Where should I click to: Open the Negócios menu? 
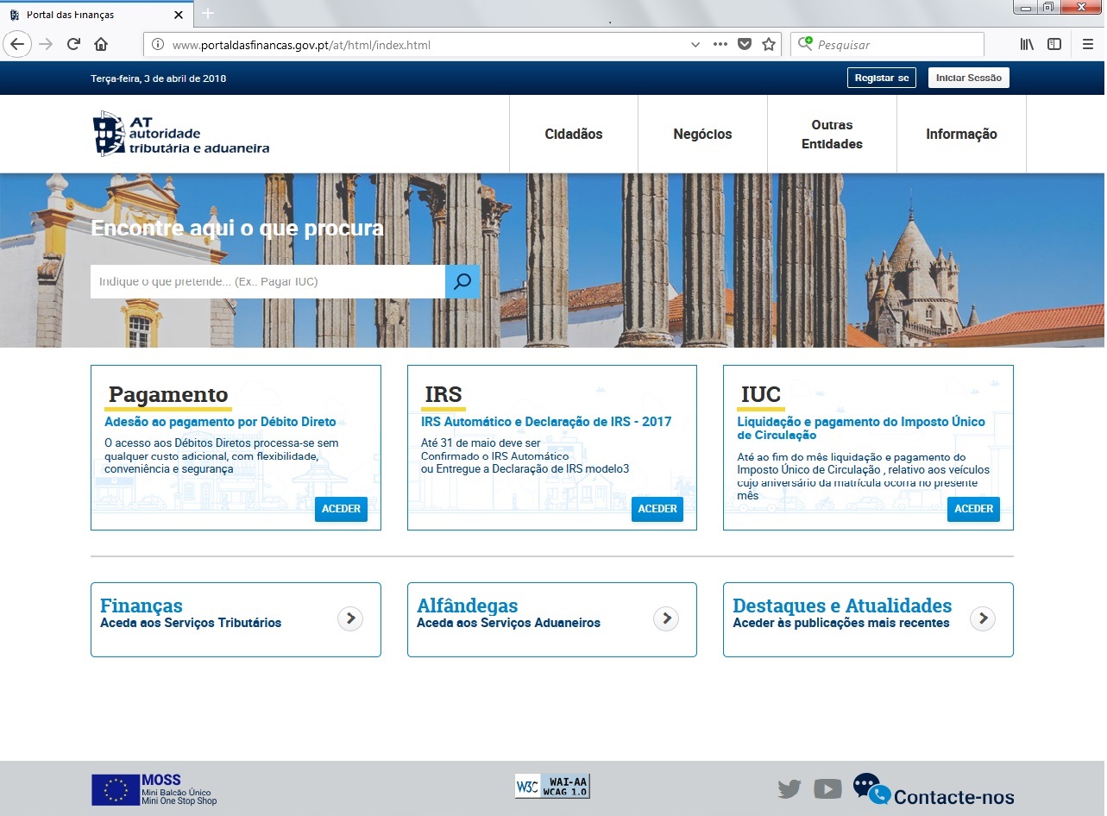702,134
